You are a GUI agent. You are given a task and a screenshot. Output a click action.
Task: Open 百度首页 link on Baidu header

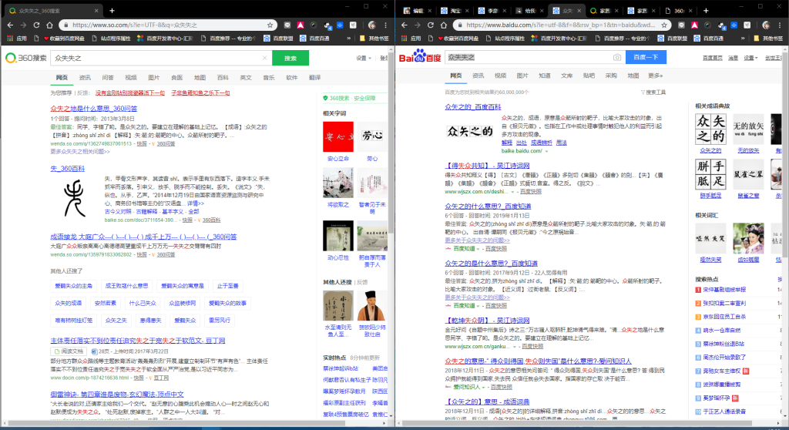click(x=712, y=58)
